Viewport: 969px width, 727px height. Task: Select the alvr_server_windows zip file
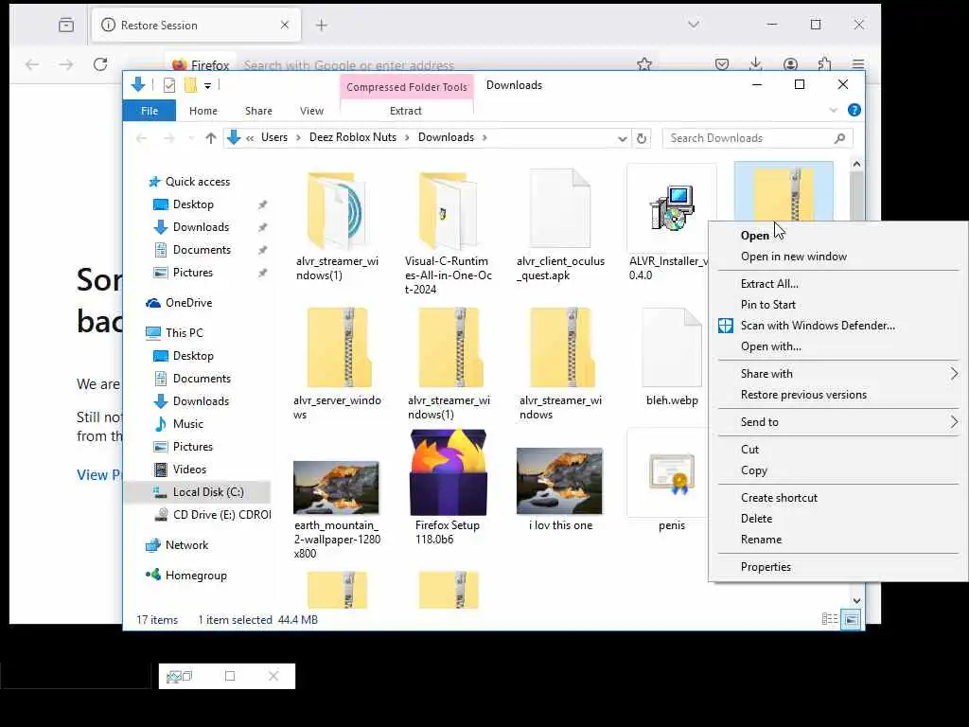(x=338, y=347)
